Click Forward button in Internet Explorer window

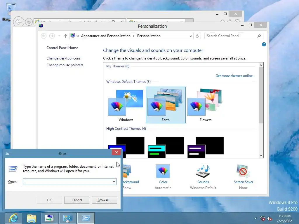tap(29, 22)
